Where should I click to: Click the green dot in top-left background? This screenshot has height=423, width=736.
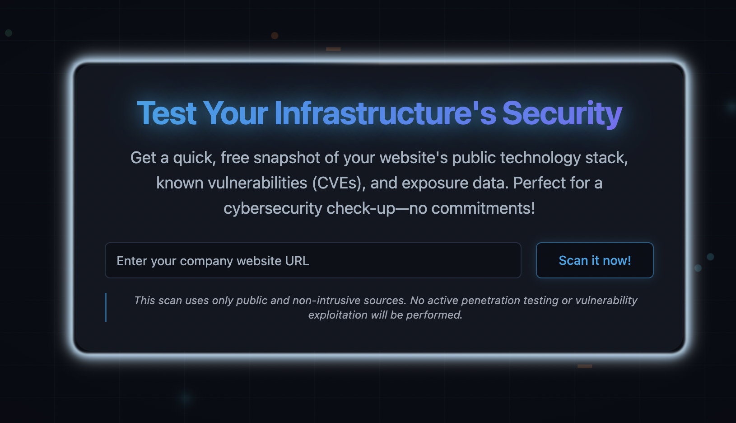(9, 33)
